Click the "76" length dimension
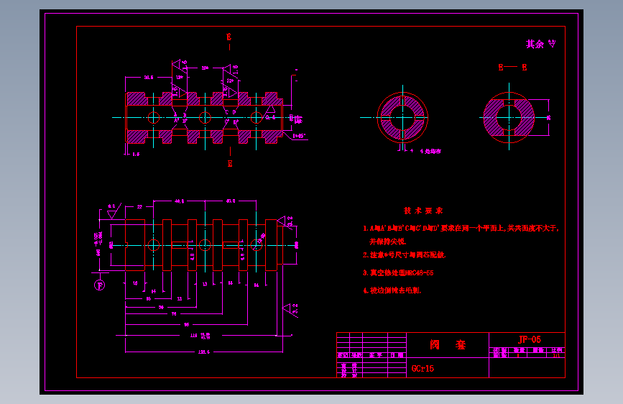623x404 pixels. [174, 313]
